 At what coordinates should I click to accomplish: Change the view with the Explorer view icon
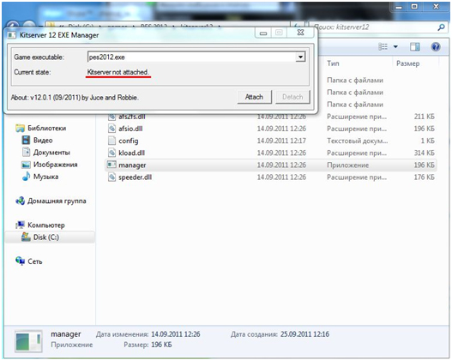(x=383, y=46)
